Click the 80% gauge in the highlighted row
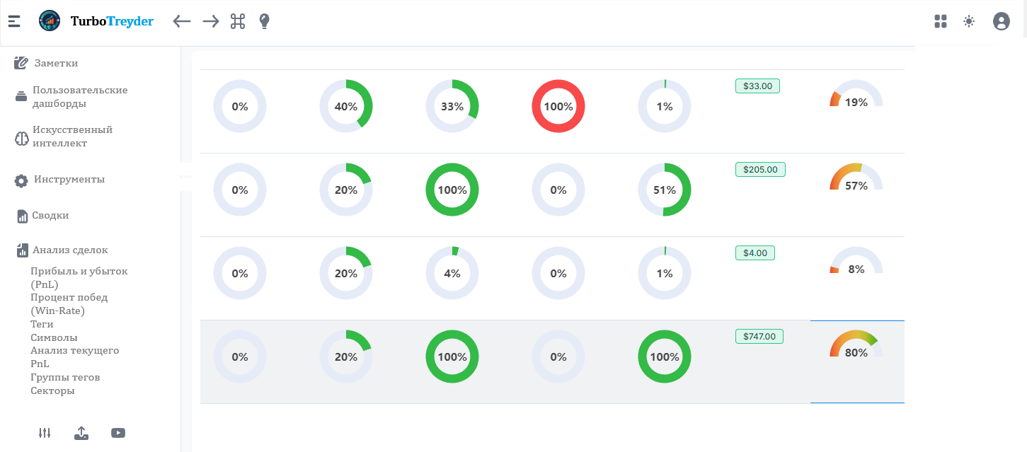 (856, 347)
